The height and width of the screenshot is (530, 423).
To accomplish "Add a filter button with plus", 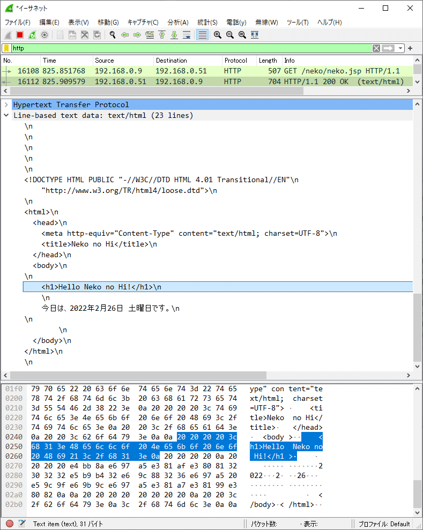I will tap(411, 48).
